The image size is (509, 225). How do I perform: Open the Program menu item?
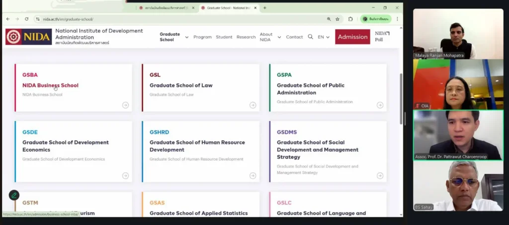coord(202,37)
